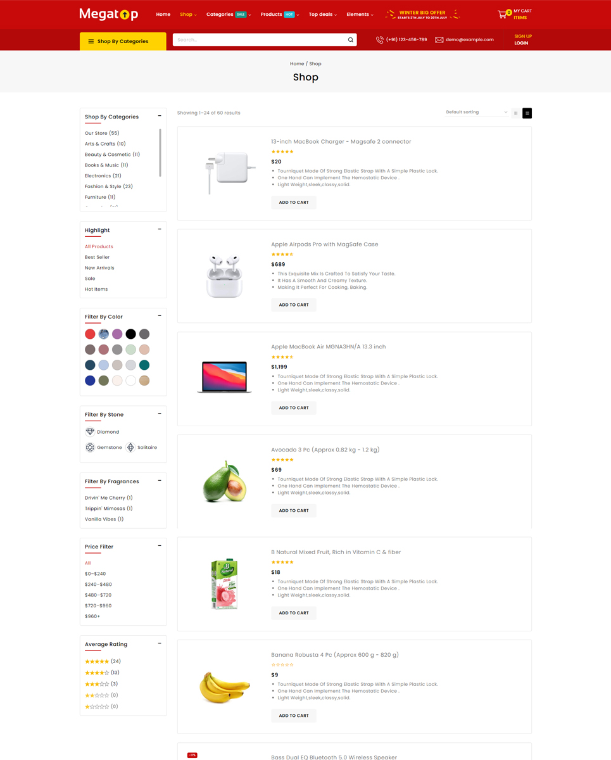The width and height of the screenshot is (611, 760).
Task: Add MacBook Charger to cart
Action: pyautogui.click(x=294, y=203)
